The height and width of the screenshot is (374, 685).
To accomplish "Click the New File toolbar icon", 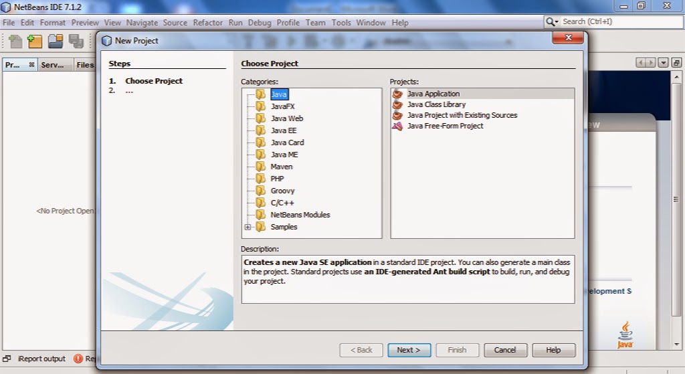I will (15, 41).
